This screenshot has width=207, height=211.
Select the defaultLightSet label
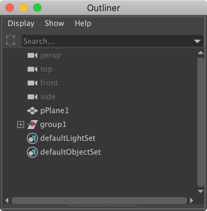tap(68, 138)
